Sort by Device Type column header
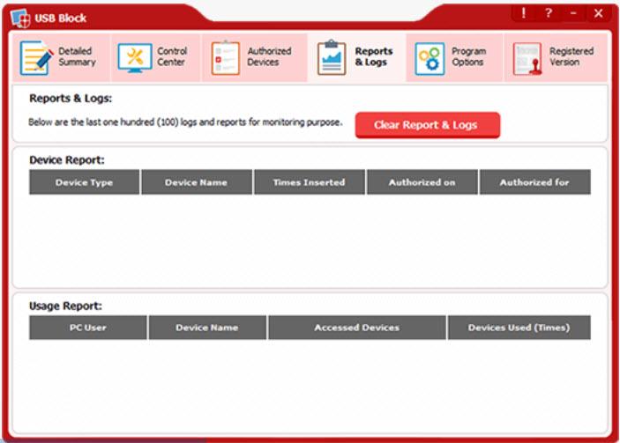Screen dimensions: 620x443 click(x=84, y=182)
